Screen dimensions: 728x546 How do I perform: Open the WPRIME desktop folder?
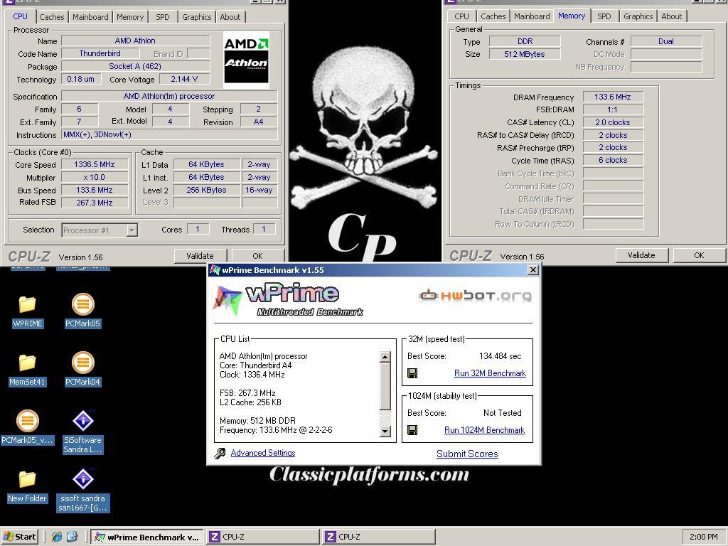[28, 311]
